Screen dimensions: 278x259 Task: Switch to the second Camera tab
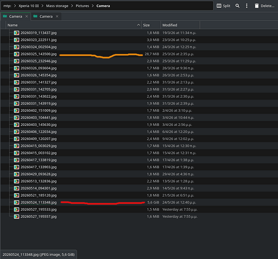46,17
